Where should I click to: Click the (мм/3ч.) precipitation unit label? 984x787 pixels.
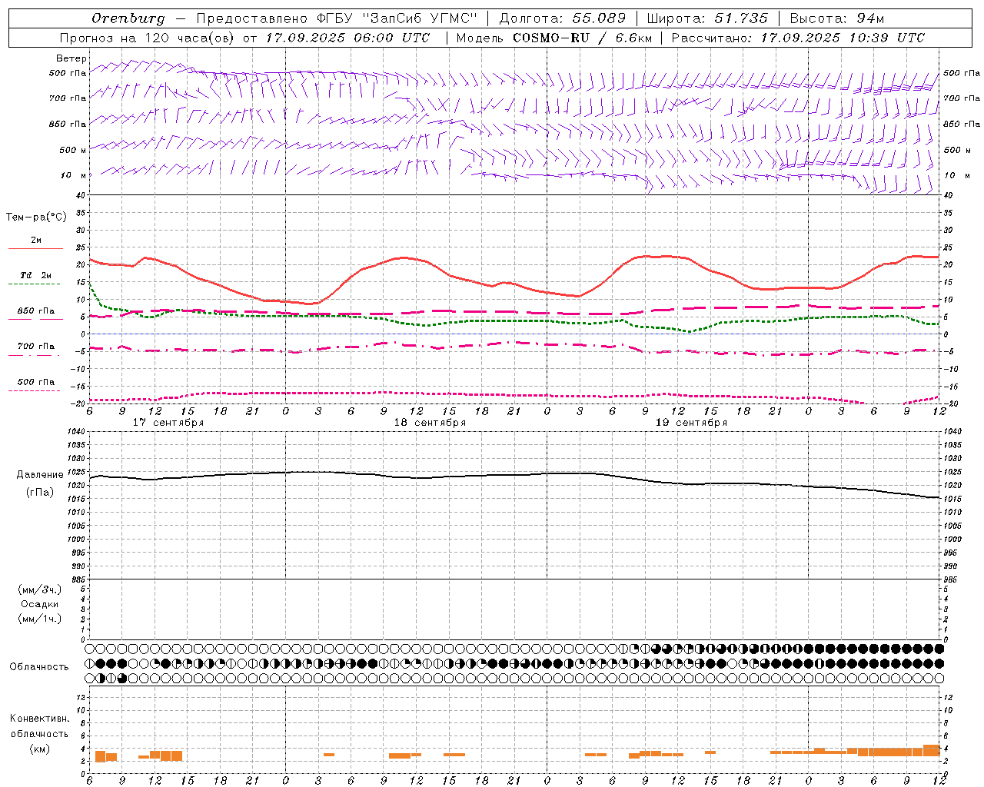click(40, 589)
